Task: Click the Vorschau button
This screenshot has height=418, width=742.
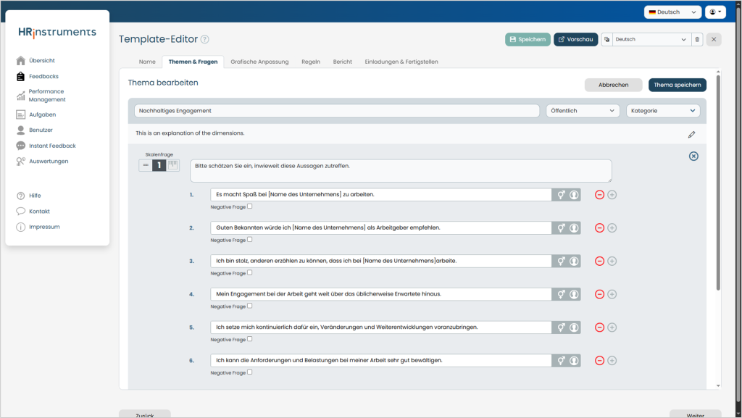Action: [576, 39]
